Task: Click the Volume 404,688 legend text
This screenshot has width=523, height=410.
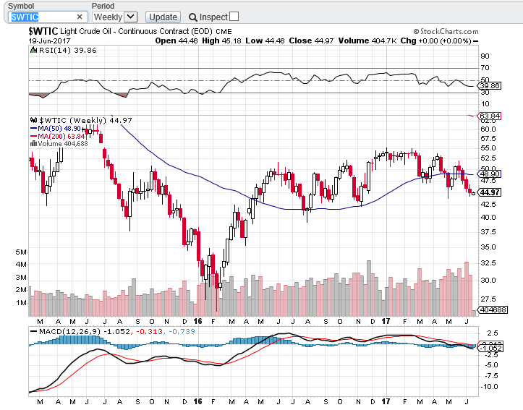Action: [x=63, y=144]
